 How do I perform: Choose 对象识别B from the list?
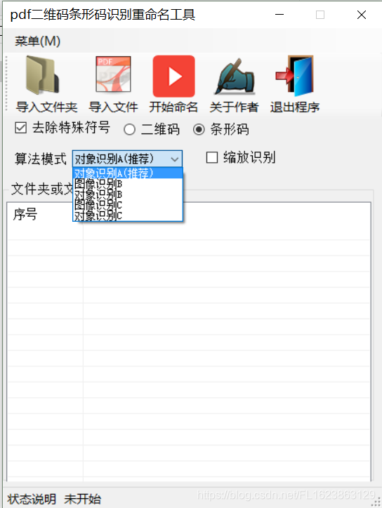(x=128, y=194)
